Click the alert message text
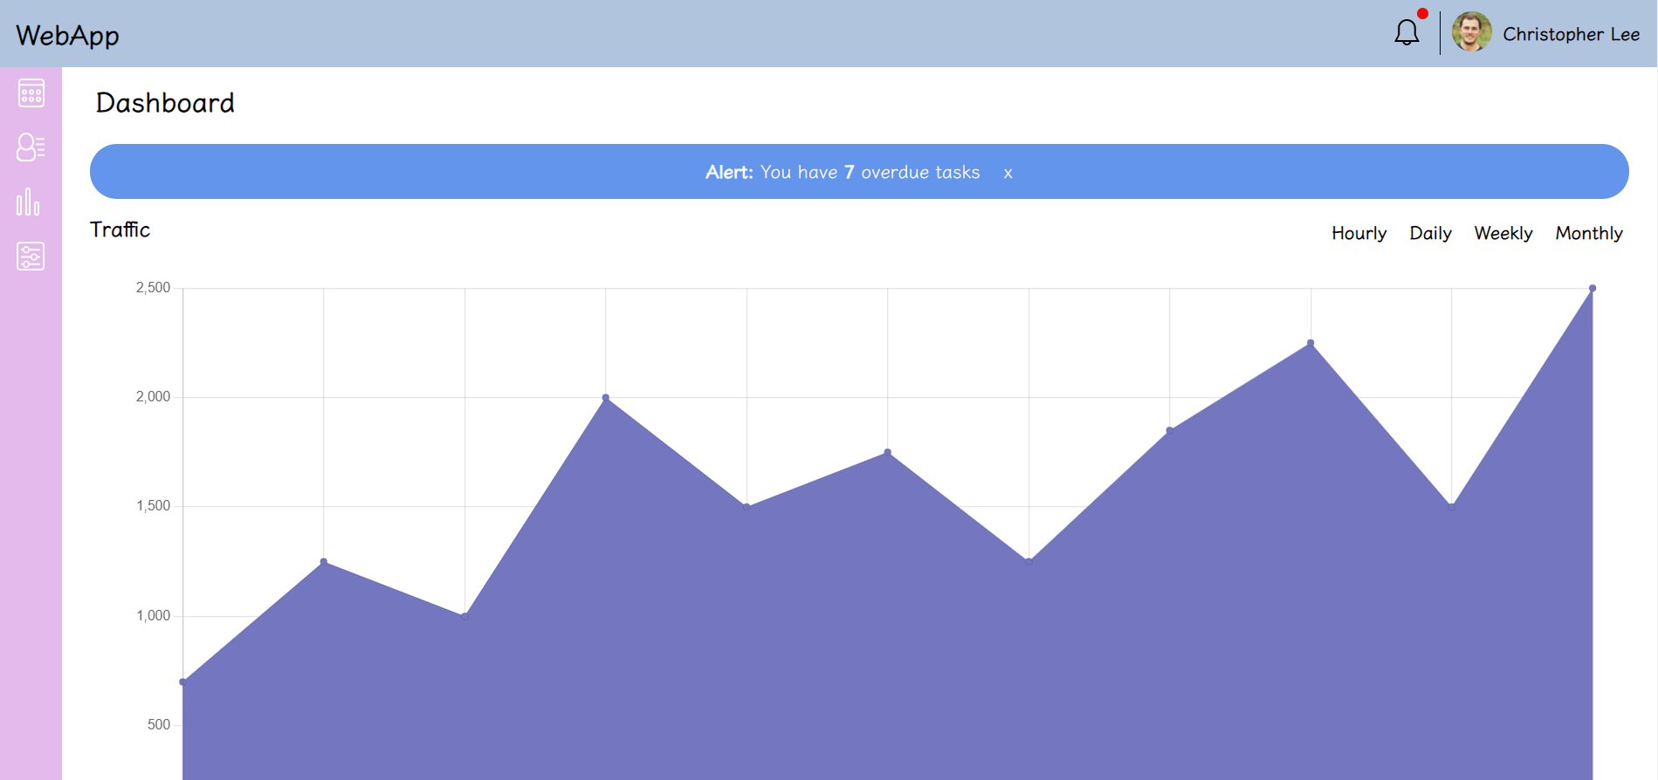Viewport: 1658px width, 780px height. coord(843,172)
